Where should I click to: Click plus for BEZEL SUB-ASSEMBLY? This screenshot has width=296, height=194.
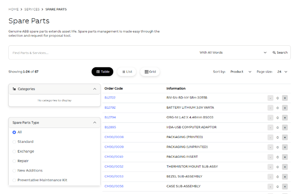(x=285, y=177)
